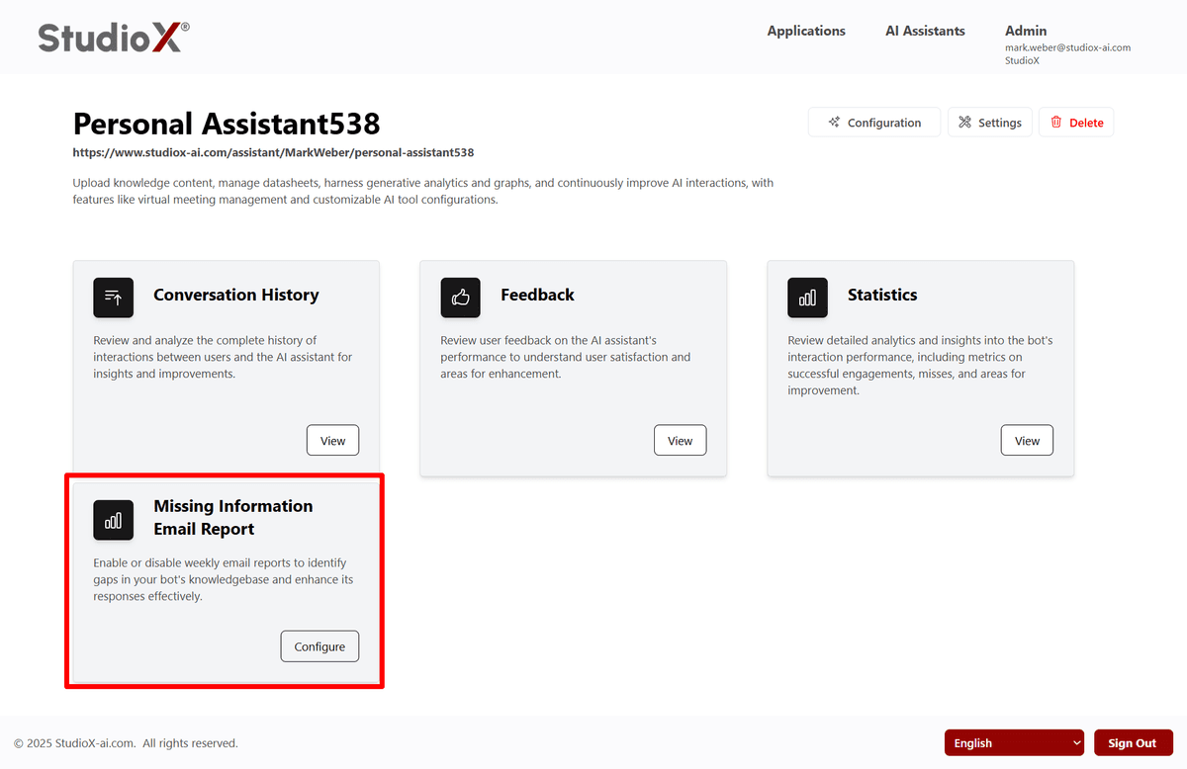Image resolution: width=1187 pixels, height=769 pixels.
Task: Click the mark.weber email address
Action: [x=1067, y=47]
